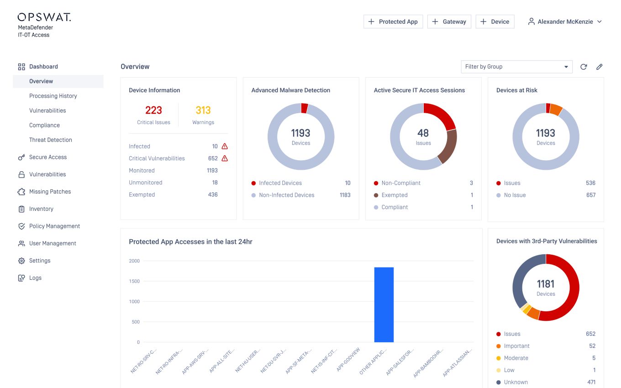
Task: Click the Protected App button
Action: pyautogui.click(x=393, y=21)
